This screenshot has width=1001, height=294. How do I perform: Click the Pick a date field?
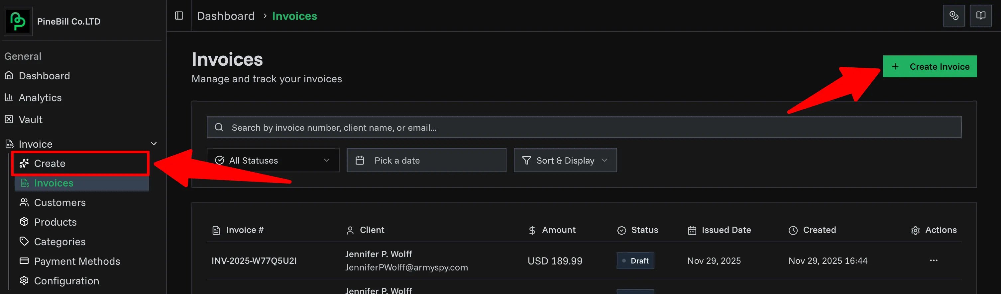[x=426, y=160]
